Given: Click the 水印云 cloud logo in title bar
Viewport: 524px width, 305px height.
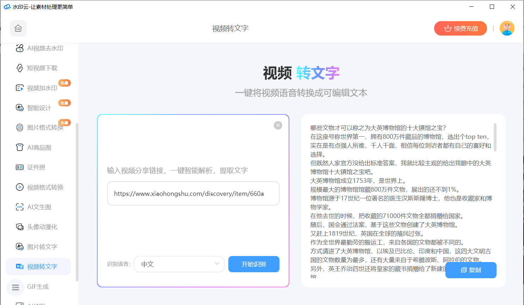Looking at the screenshot, I should (7, 7).
